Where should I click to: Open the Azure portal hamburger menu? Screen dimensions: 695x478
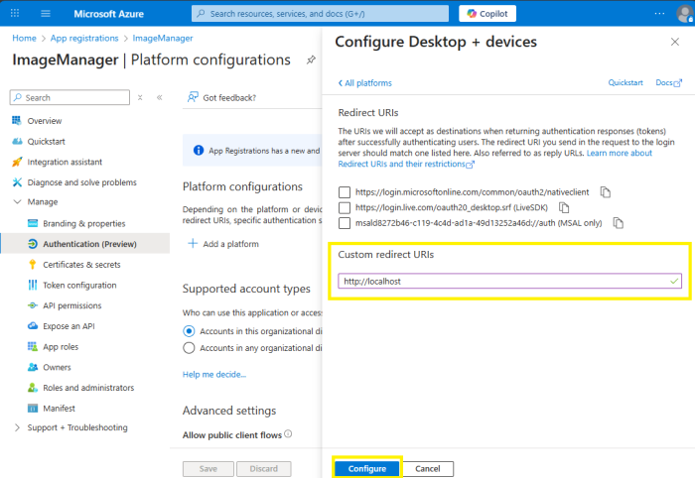[46, 14]
